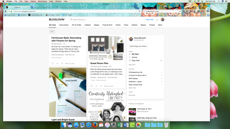Click the browser back button
The height and width of the screenshot is (129, 230).
(6, 11)
